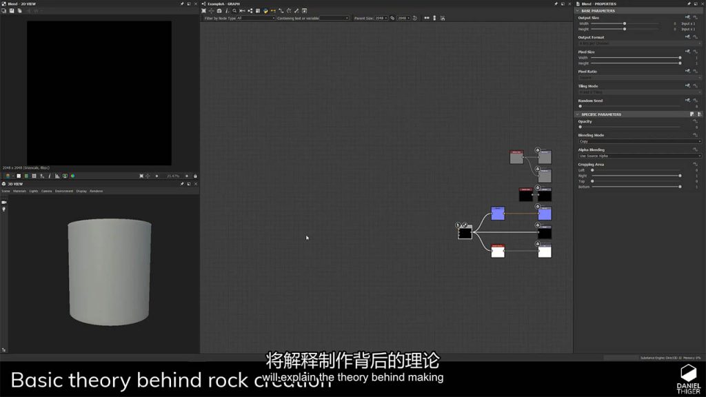Click the light bulb icon in 3D view
This screenshot has height=397, width=706.
[x=4, y=209]
